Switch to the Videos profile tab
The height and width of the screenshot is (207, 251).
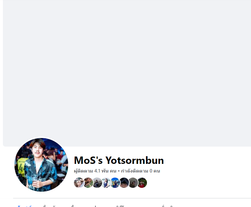[120, 206]
